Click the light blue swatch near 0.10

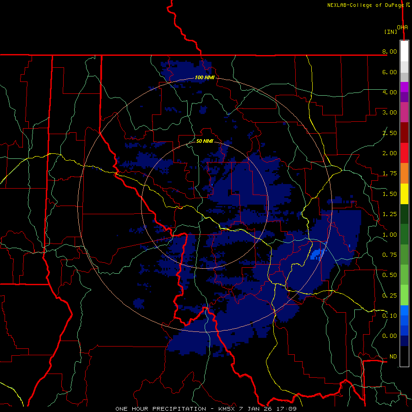tap(404, 310)
